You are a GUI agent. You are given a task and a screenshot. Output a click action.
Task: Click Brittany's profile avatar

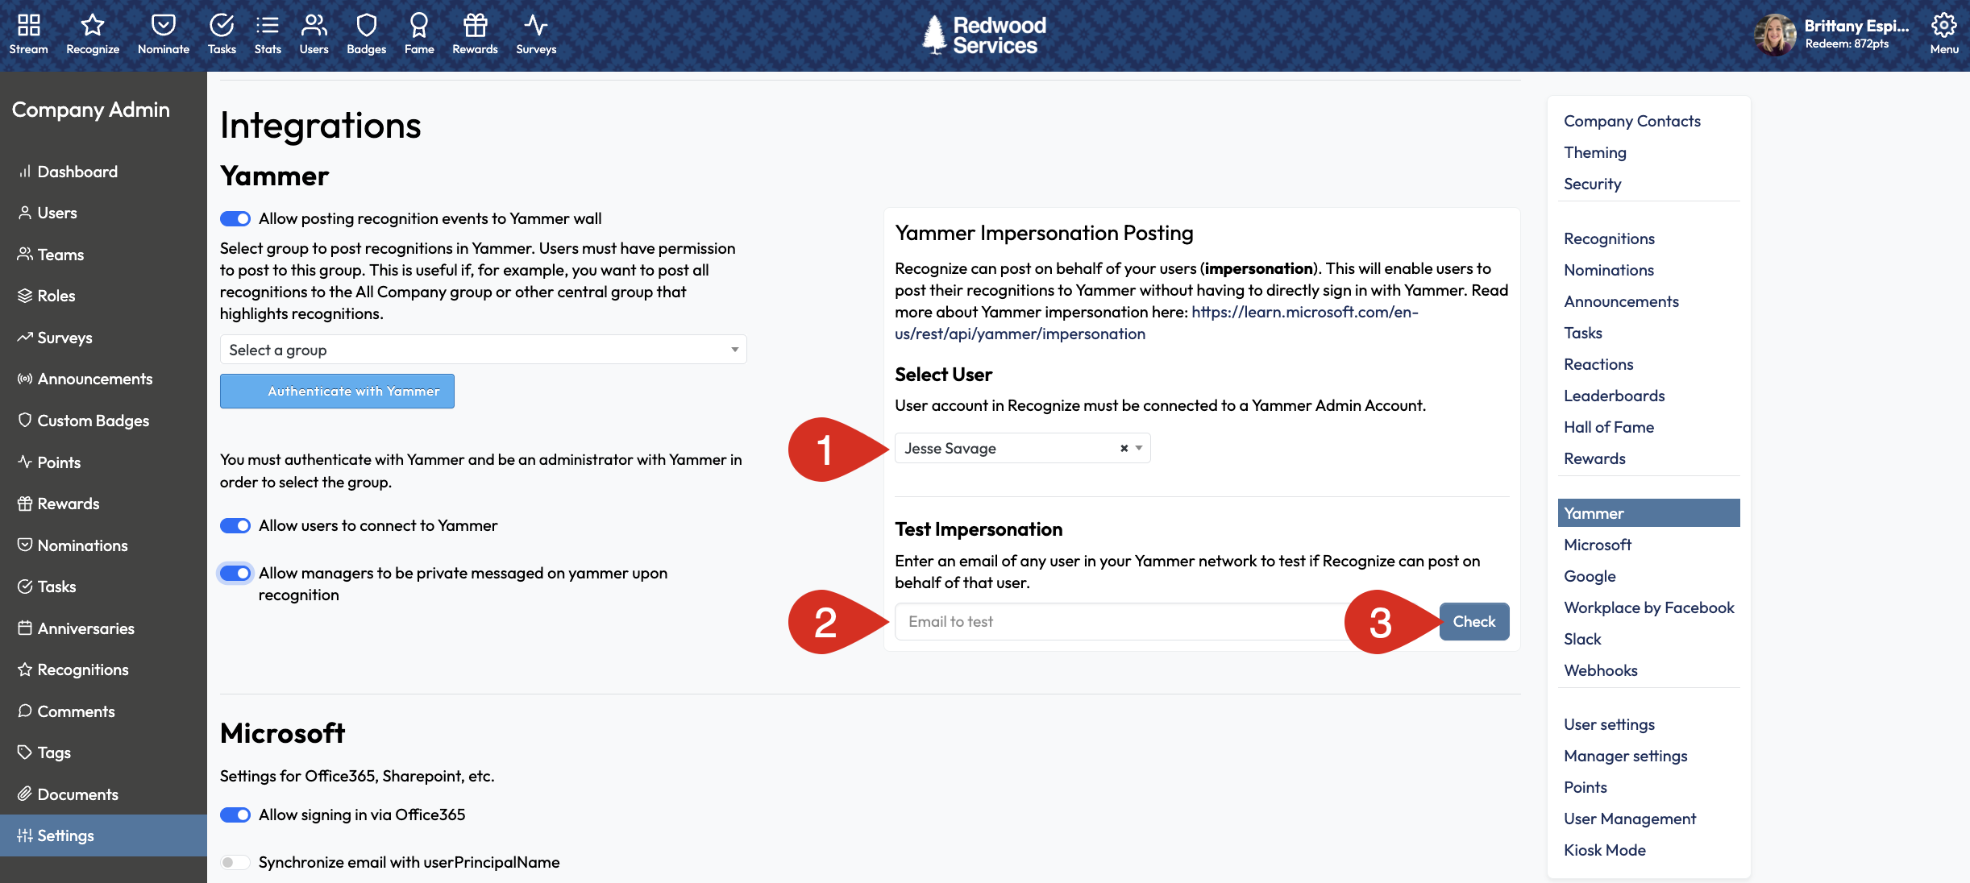click(1775, 35)
